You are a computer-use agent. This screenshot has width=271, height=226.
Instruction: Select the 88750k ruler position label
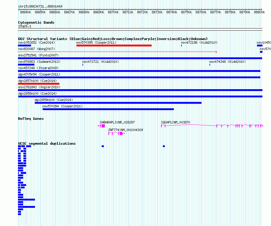[186, 12]
